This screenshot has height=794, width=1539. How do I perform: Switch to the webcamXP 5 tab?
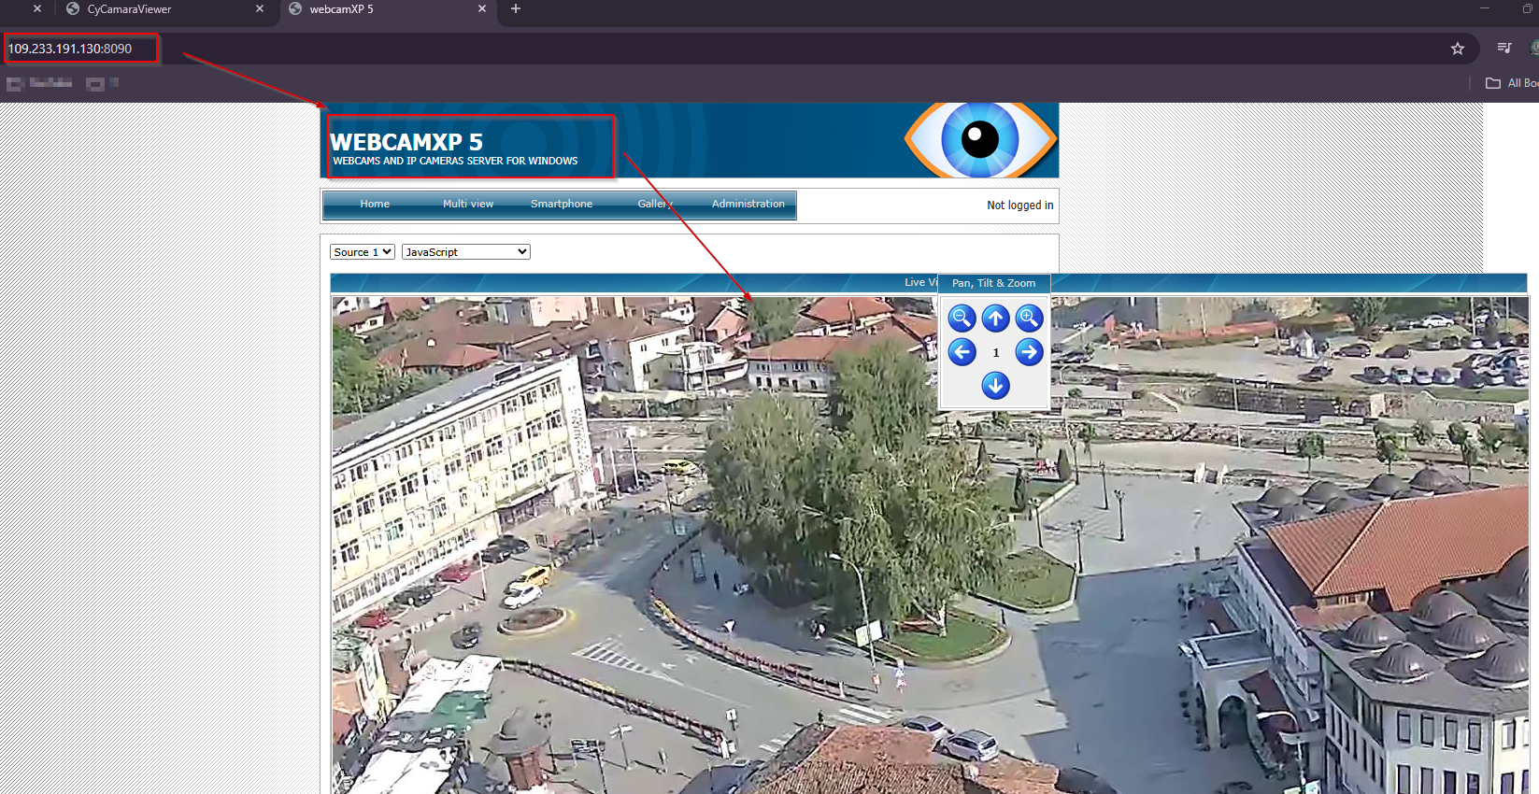point(386,9)
